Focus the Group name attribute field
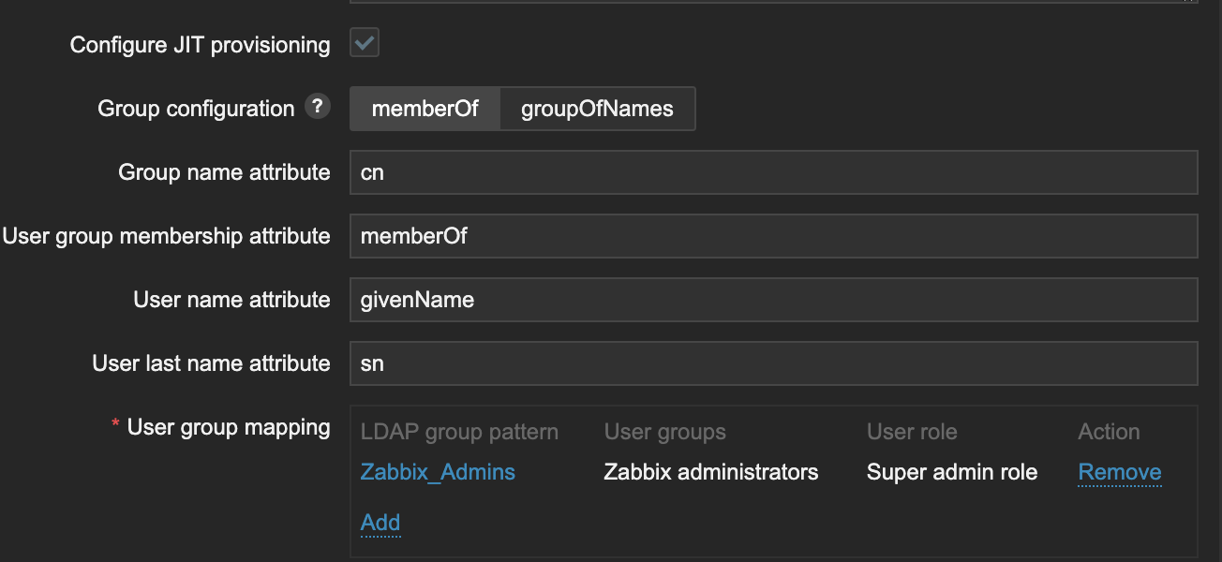The height and width of the screenshot is (562, 1222). click(x=773, y=172)
